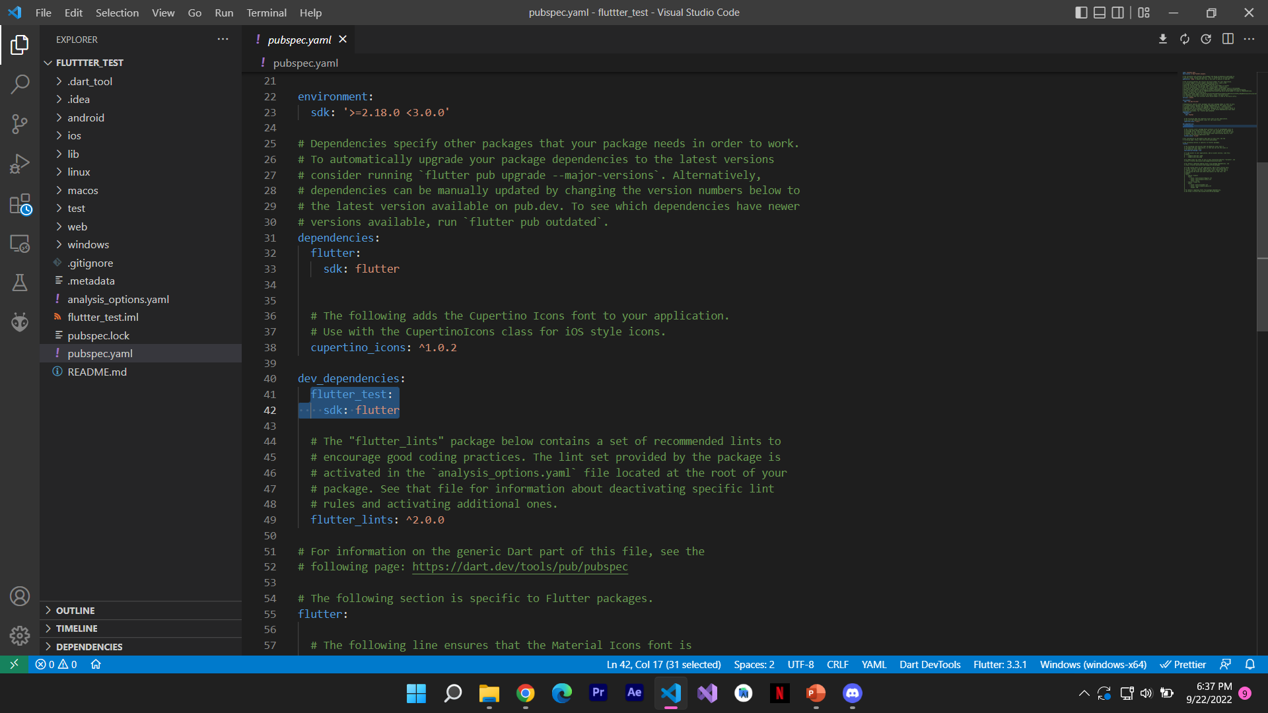Toggle the bottom panel layout button
Screen dimensions: 1268x713
coord(1100,13)
